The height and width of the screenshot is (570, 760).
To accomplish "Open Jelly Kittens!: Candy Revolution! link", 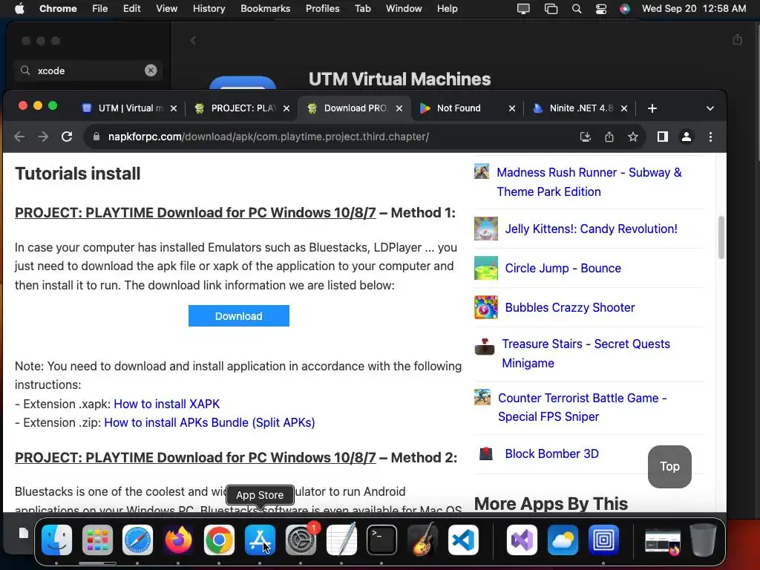I will coord(592,229).
